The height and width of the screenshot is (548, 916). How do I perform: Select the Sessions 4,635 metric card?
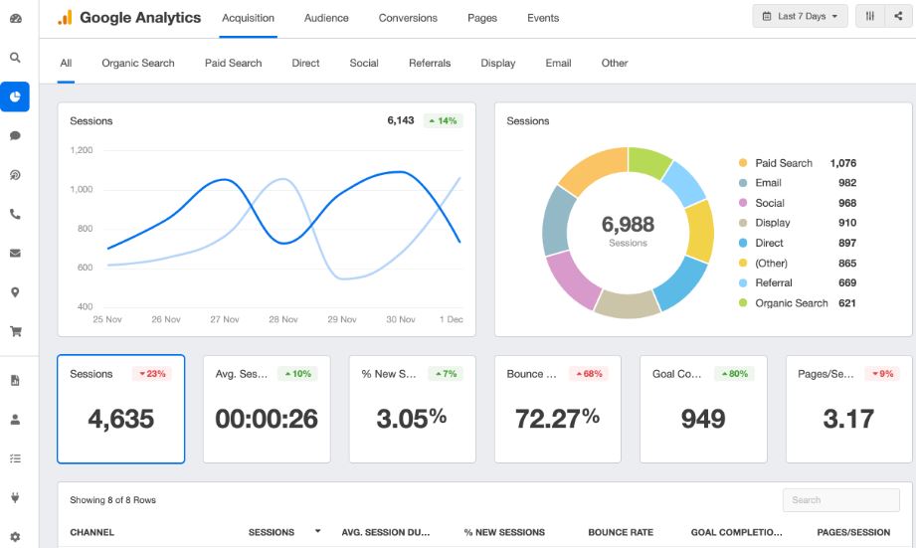tap(121, 409)
